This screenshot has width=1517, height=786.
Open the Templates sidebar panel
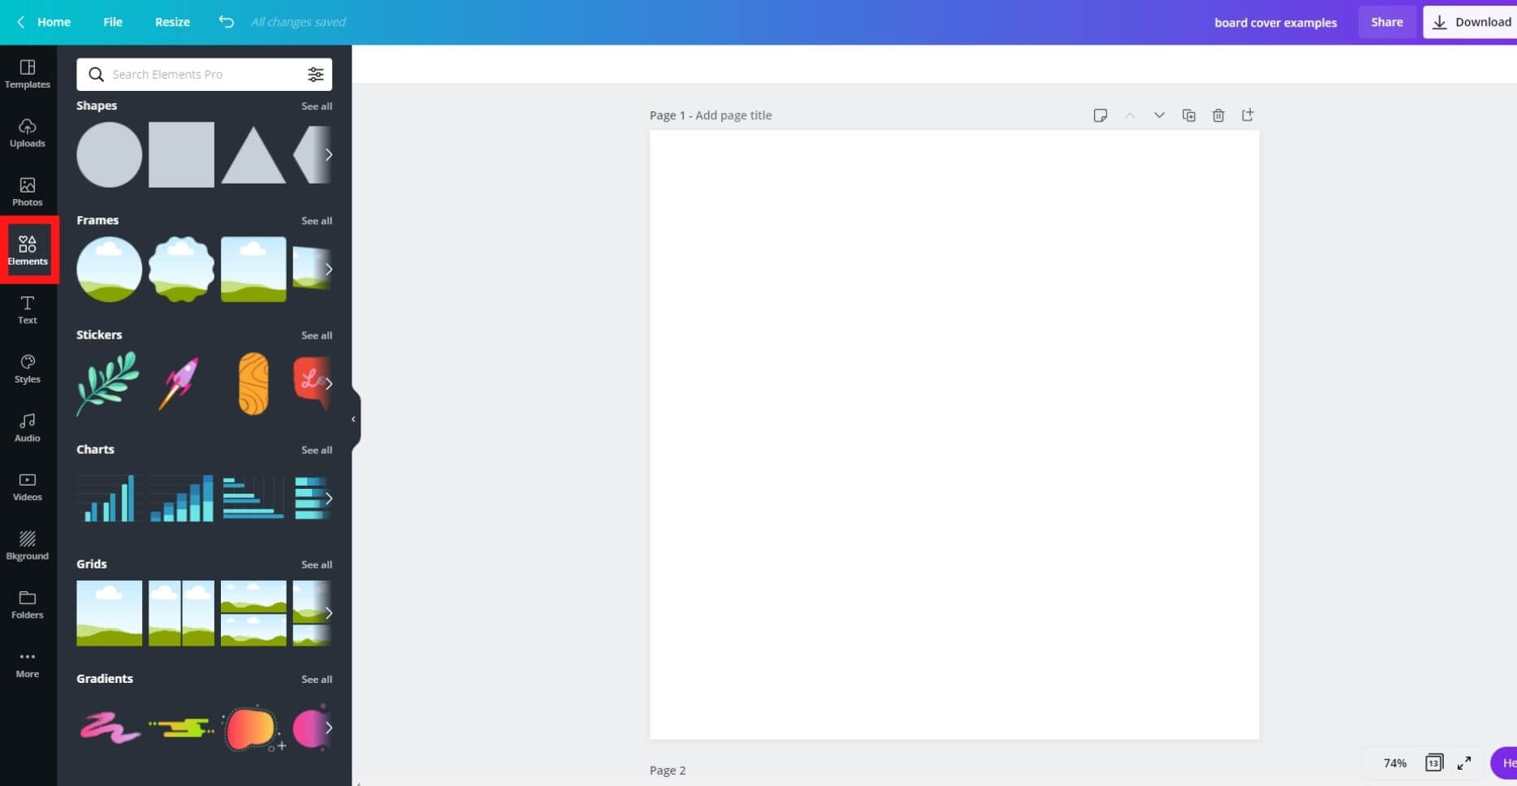pyautogui.click(x=28, y=74)
